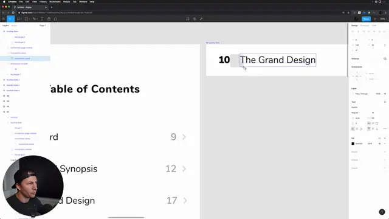Image resolution: width=389 pixels, height=219 pixels.
Task: Open the Page 1 pages dropdown
Action: pyautogui.click(x=43, y=26)
